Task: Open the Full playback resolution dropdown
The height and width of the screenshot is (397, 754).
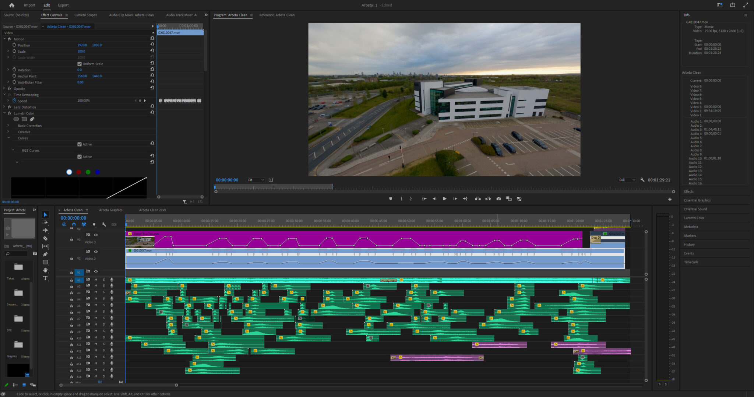Action: pos(627,180)
